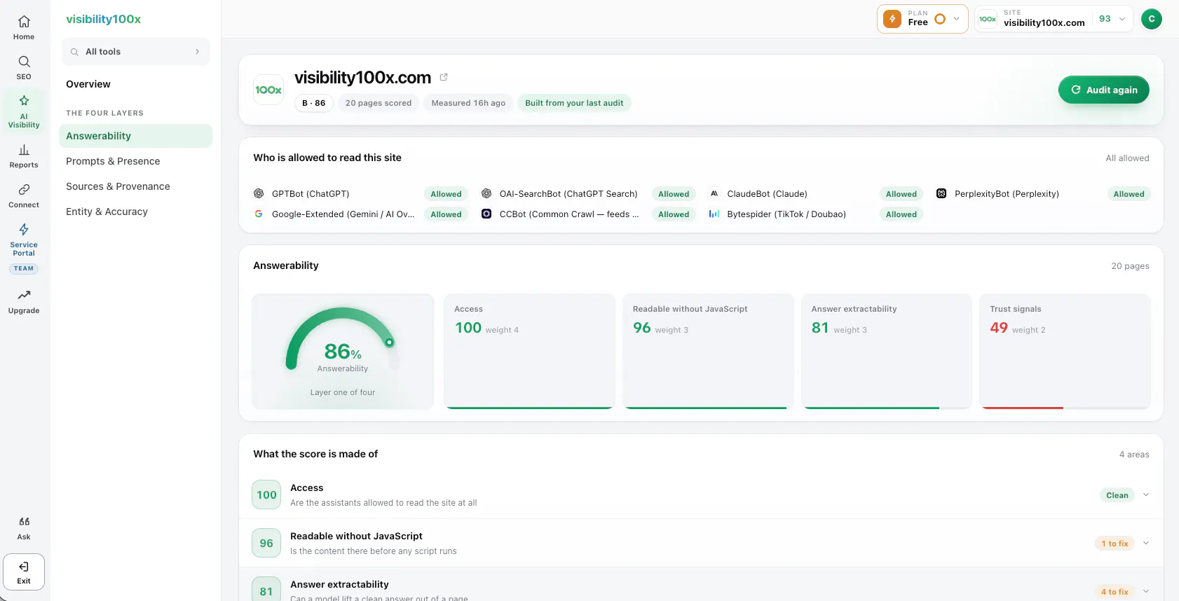Click the Trust signals 49 card
Viewport: 1179px width, 601px height.
[x=1065, y=352]
